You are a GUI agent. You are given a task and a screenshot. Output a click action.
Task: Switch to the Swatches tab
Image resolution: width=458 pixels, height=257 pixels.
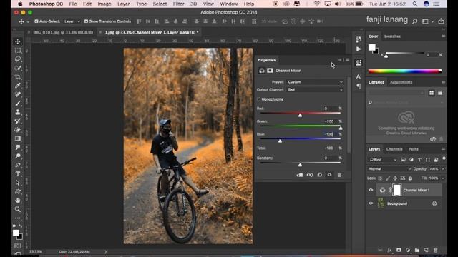[x=392, y=36]
